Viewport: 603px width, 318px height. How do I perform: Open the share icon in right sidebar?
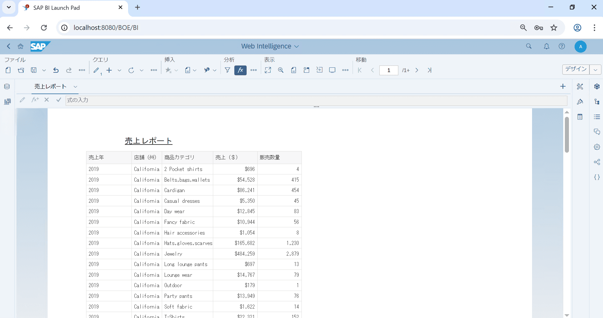point(597,162)
